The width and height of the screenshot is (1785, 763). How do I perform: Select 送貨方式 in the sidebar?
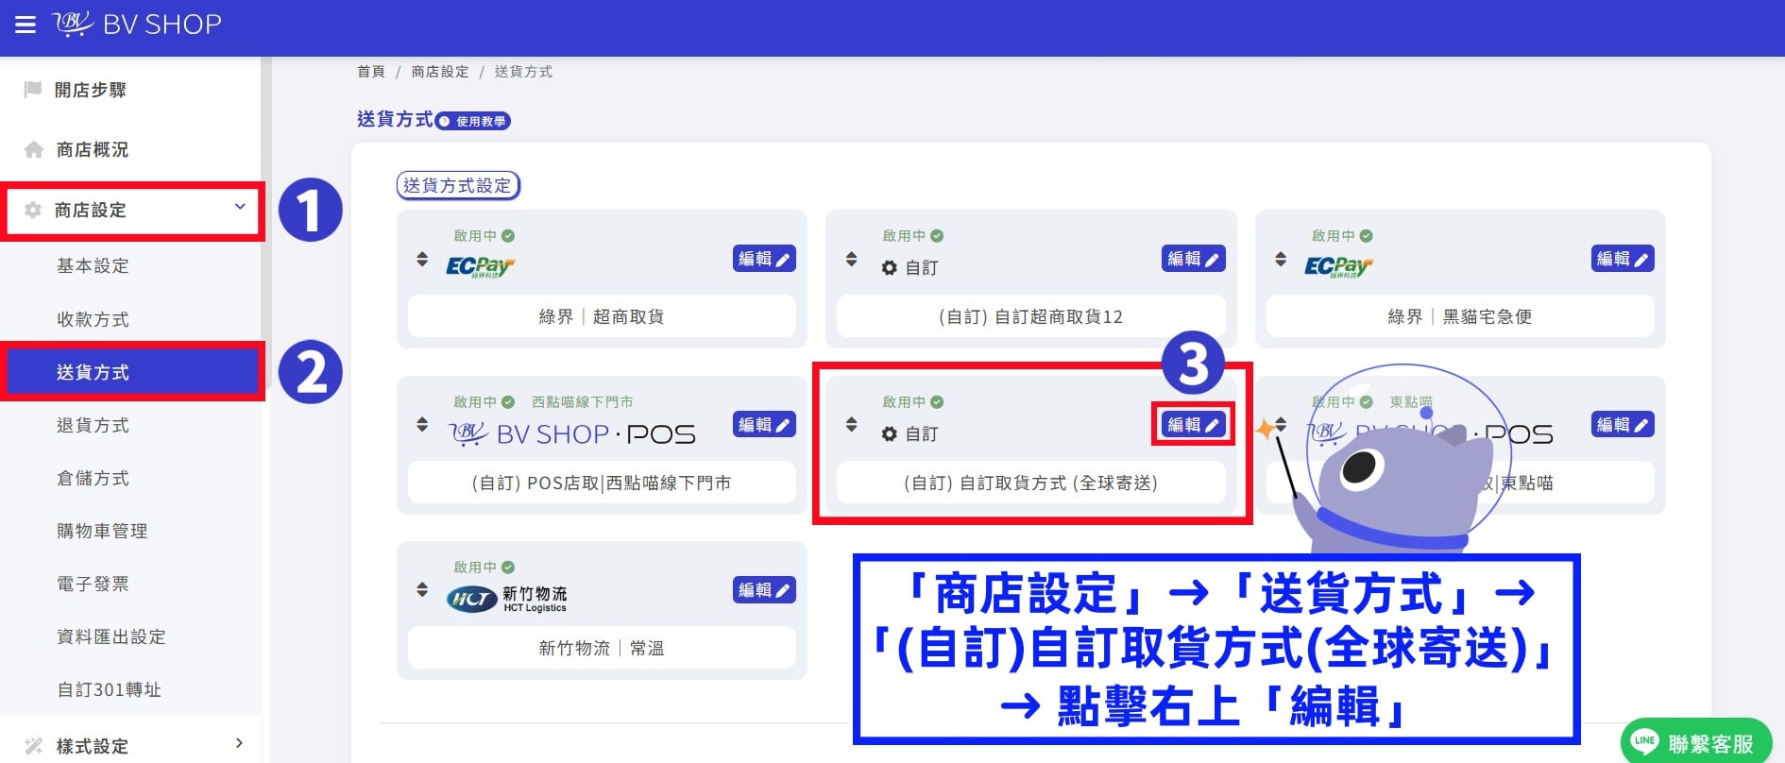tap(132, 372)
